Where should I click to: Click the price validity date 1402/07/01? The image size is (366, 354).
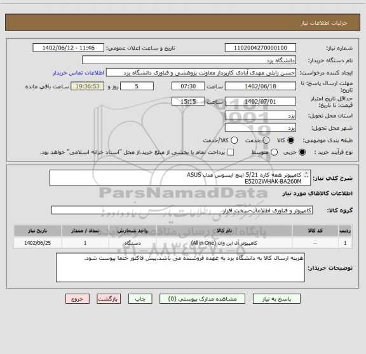click(261, 101)
